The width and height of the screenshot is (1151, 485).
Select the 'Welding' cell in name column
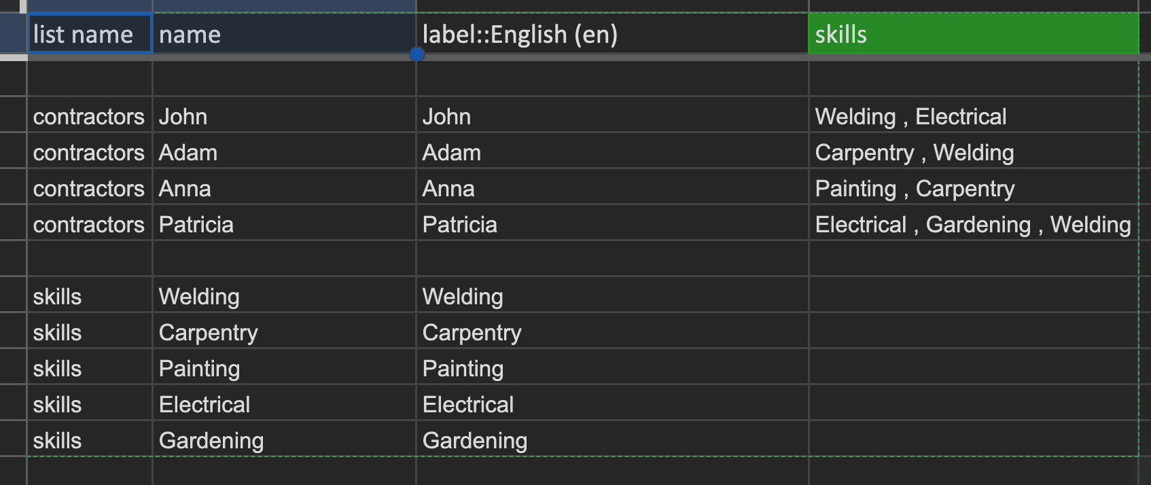[284, 295]
